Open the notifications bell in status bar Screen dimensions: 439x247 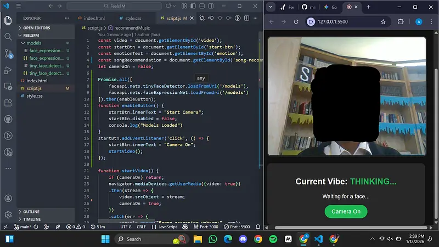point(257,227)
